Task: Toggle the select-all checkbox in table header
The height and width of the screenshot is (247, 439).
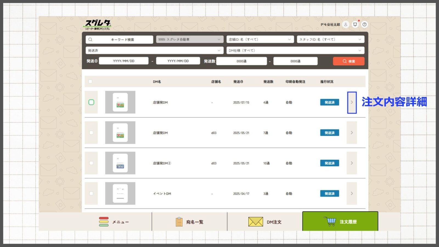Action: [x=91, y=82]
